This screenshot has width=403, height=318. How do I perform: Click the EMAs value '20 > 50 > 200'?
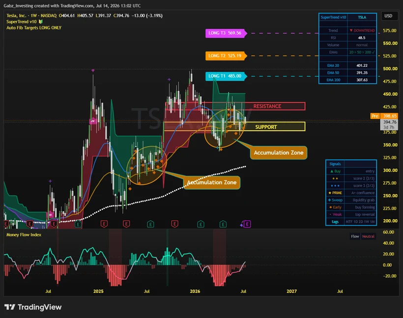click(362, 52)
